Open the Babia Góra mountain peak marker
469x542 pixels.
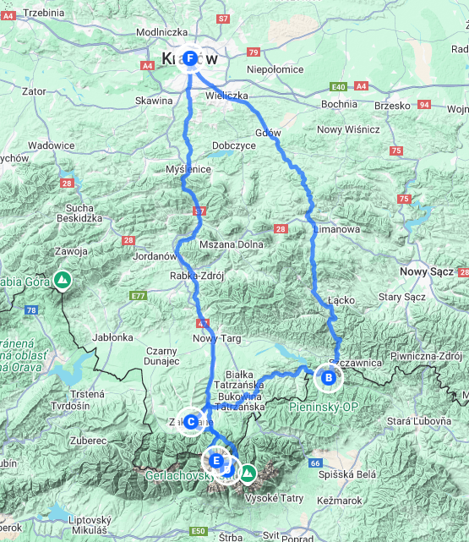(63, 281)
